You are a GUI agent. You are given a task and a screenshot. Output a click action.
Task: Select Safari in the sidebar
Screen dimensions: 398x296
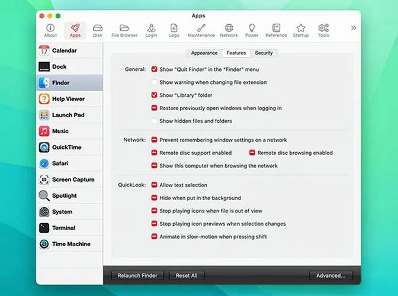click(x=70, y=163)
